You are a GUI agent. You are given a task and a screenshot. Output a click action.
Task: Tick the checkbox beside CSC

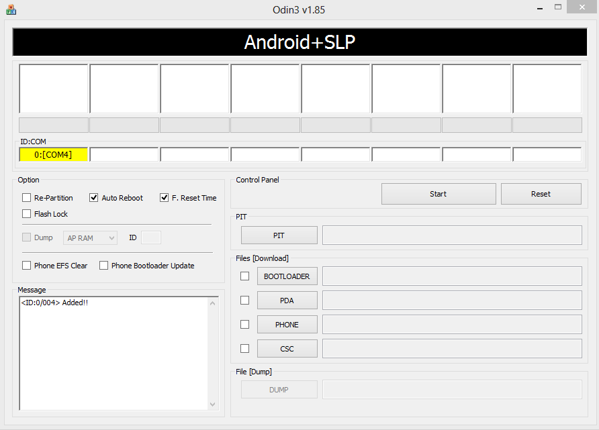pos(245,348)
